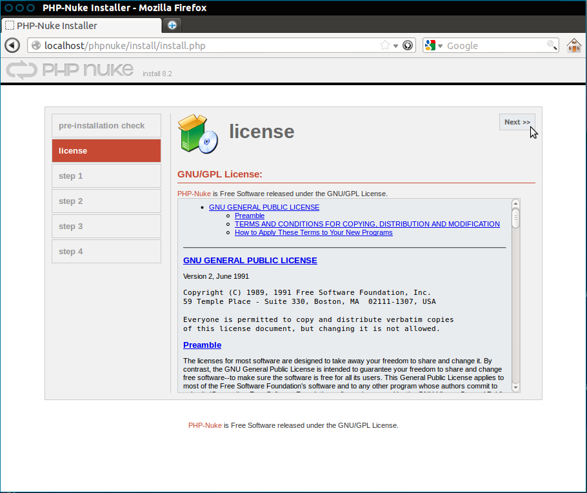Image resolution: width=587 pixels, height=493 pixels.
Task: Click the large 'license' page title
Action: click(262, 132)
